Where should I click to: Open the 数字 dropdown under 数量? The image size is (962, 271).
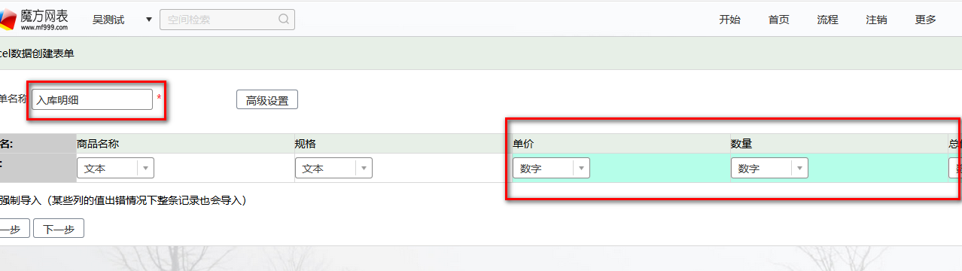coord(769,169)
